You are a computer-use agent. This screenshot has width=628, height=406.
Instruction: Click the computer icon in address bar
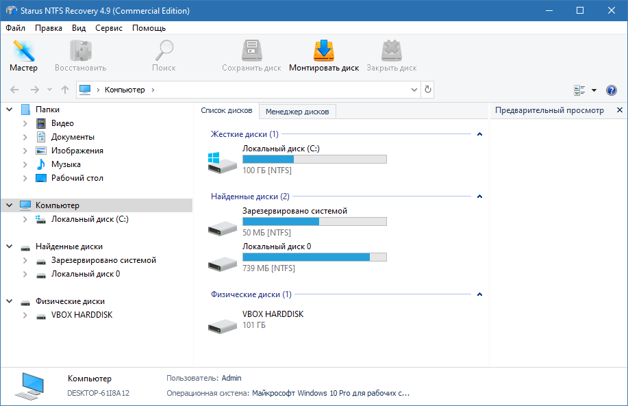tap(85, 90)
